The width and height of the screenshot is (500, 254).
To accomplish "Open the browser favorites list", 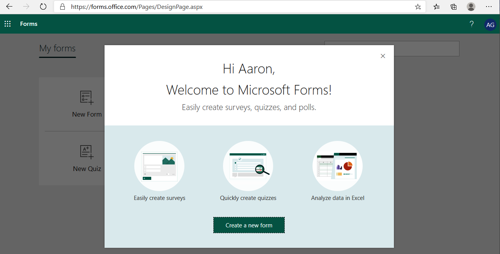I will pos(436,7).
